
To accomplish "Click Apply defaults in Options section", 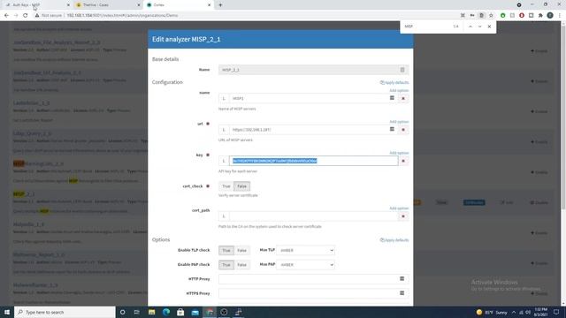I will click(394, 240).
